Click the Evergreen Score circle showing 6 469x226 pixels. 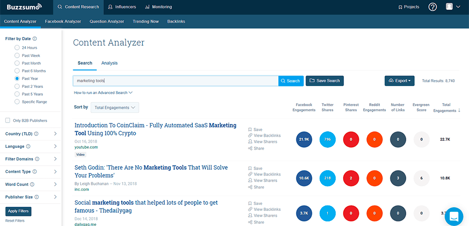[x=421, y=178]
